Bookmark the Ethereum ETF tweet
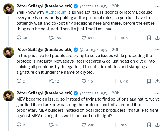Image resolution: width=164 pixels, height=131 pixels. tap(149, 38)
